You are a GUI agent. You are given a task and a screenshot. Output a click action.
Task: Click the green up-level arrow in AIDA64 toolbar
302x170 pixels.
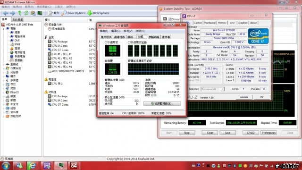[x=20, y=13]
